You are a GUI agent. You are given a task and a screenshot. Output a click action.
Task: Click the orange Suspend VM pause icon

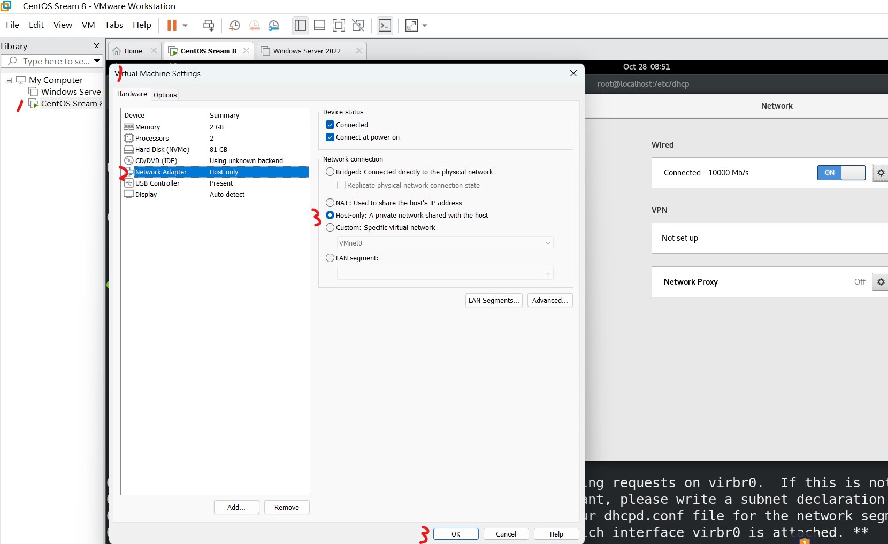pos(171,25)
